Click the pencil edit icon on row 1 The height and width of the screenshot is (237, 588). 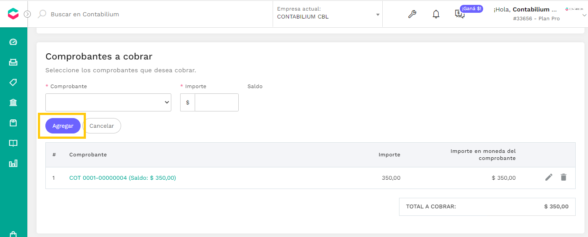tap(549, 177)
